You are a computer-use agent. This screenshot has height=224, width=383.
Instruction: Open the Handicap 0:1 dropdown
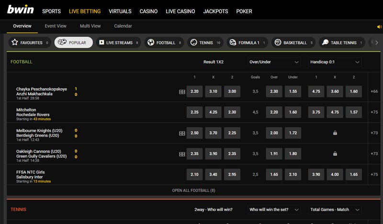335,62
